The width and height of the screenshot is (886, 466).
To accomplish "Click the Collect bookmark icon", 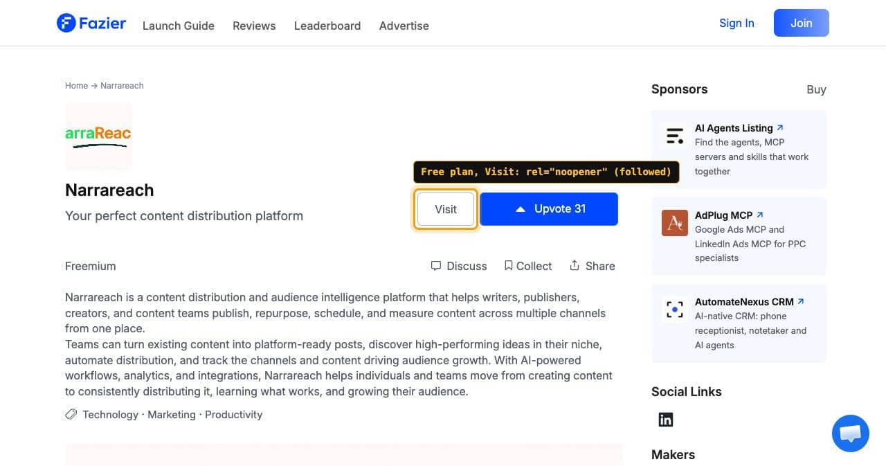I will point(509,266).
